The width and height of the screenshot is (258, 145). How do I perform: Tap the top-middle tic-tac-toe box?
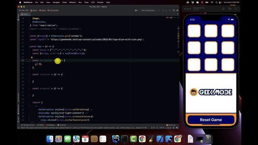pyautogui.click(x=211, y=31)
